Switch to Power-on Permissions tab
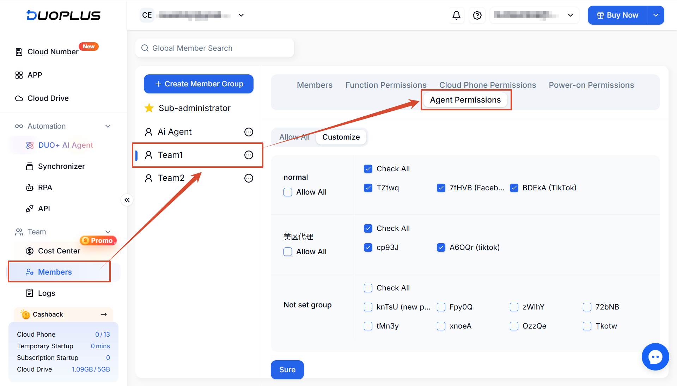 pyautogui.click(x=591, y=85)
